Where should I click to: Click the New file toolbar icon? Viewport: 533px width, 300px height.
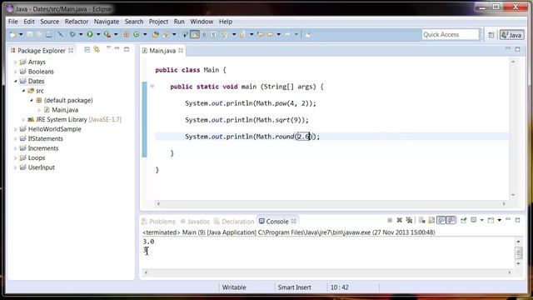click(13, 35)
